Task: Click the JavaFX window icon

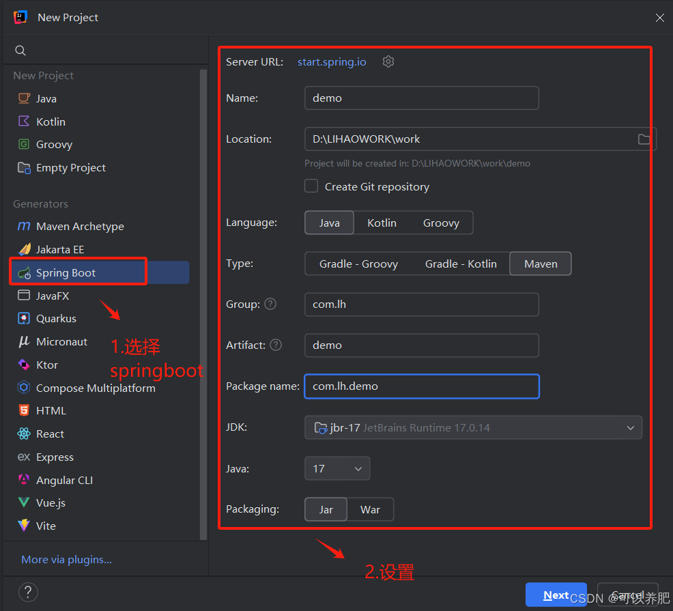Action: (x=24, y=295)
